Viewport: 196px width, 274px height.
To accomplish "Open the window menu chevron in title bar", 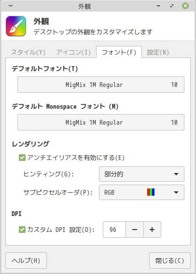I will tap(11, 6).
